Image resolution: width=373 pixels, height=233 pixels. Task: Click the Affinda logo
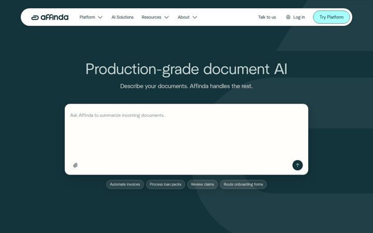(50, 18)
